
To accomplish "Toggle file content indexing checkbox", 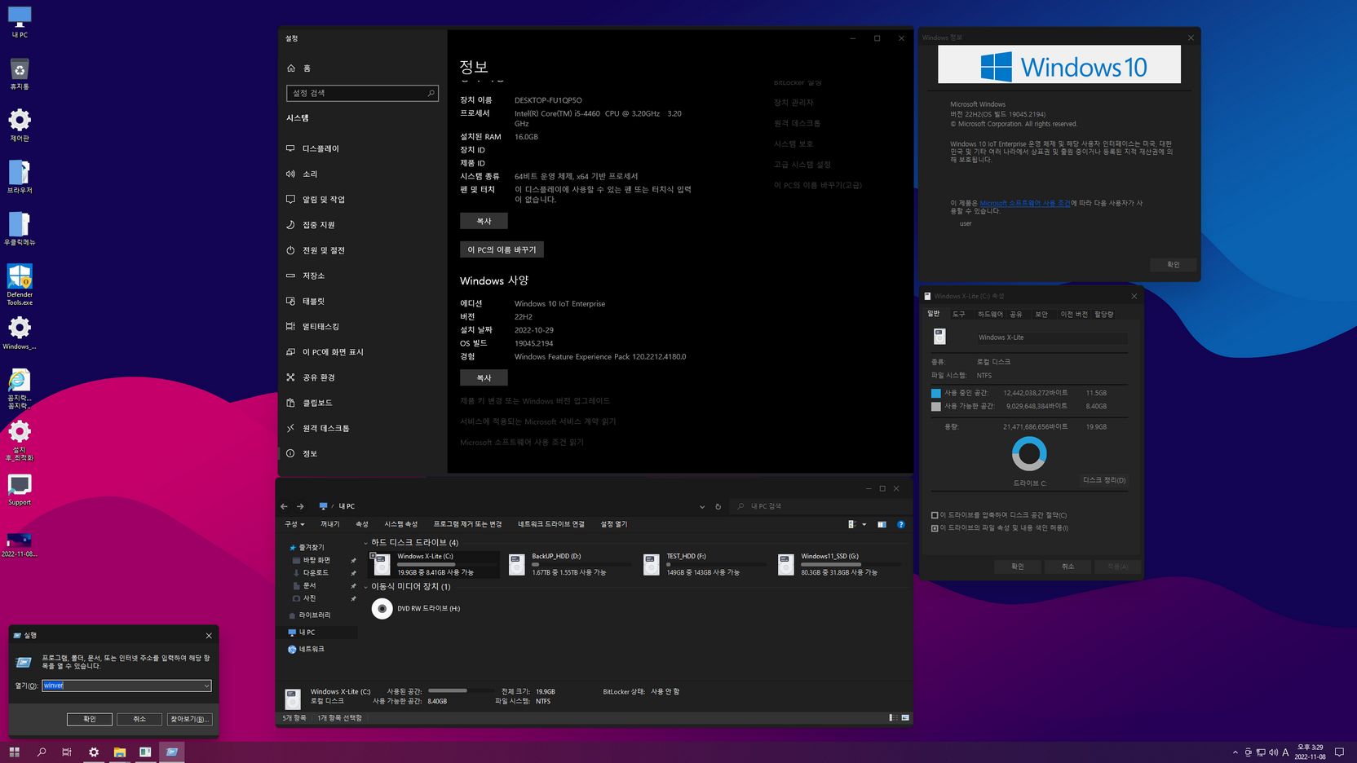I will pyautogui.click(x=935, y=528).
